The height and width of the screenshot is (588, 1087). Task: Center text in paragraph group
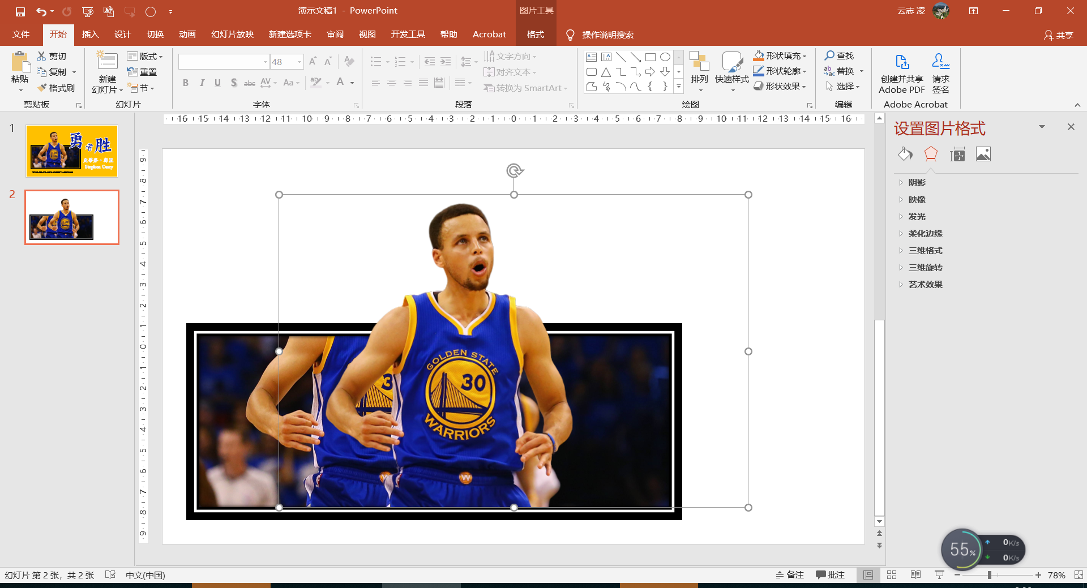point(391,83)
